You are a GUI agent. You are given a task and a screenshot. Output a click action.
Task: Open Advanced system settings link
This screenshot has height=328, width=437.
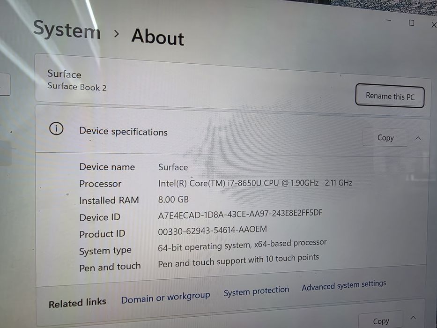click(344, 286)
